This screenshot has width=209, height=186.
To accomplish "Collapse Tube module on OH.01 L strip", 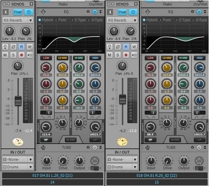I will (101, 148).
